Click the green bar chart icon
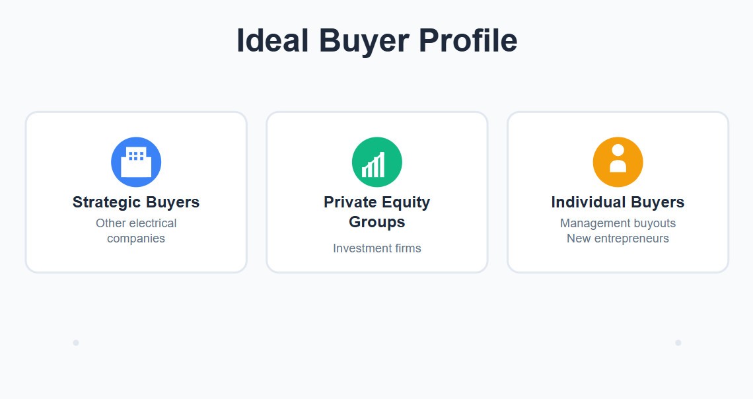This screenshot has width=753, height=399. point(377,162)
